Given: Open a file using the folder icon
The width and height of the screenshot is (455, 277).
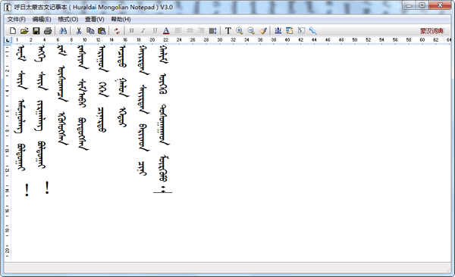Looking at the screenshot, I should pos(24,31).
